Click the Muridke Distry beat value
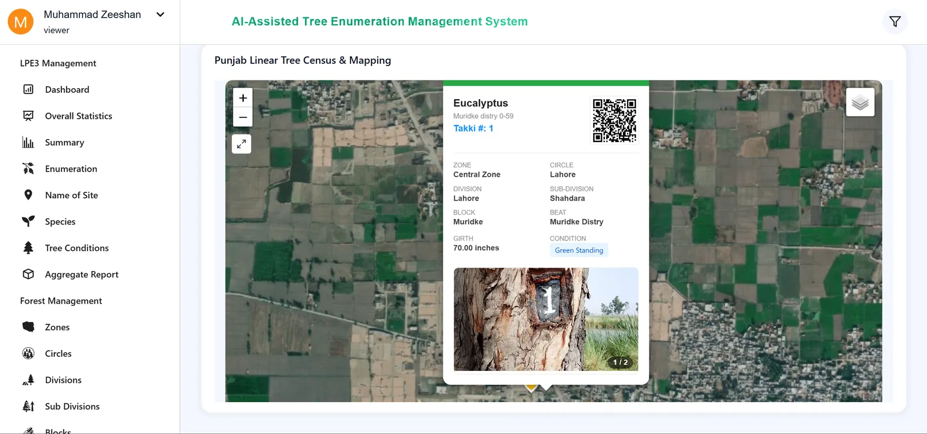 (576, 222)
